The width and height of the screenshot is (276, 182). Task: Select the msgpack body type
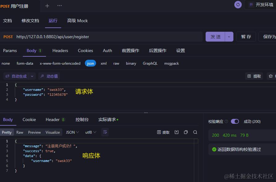(x=171, y=63)
